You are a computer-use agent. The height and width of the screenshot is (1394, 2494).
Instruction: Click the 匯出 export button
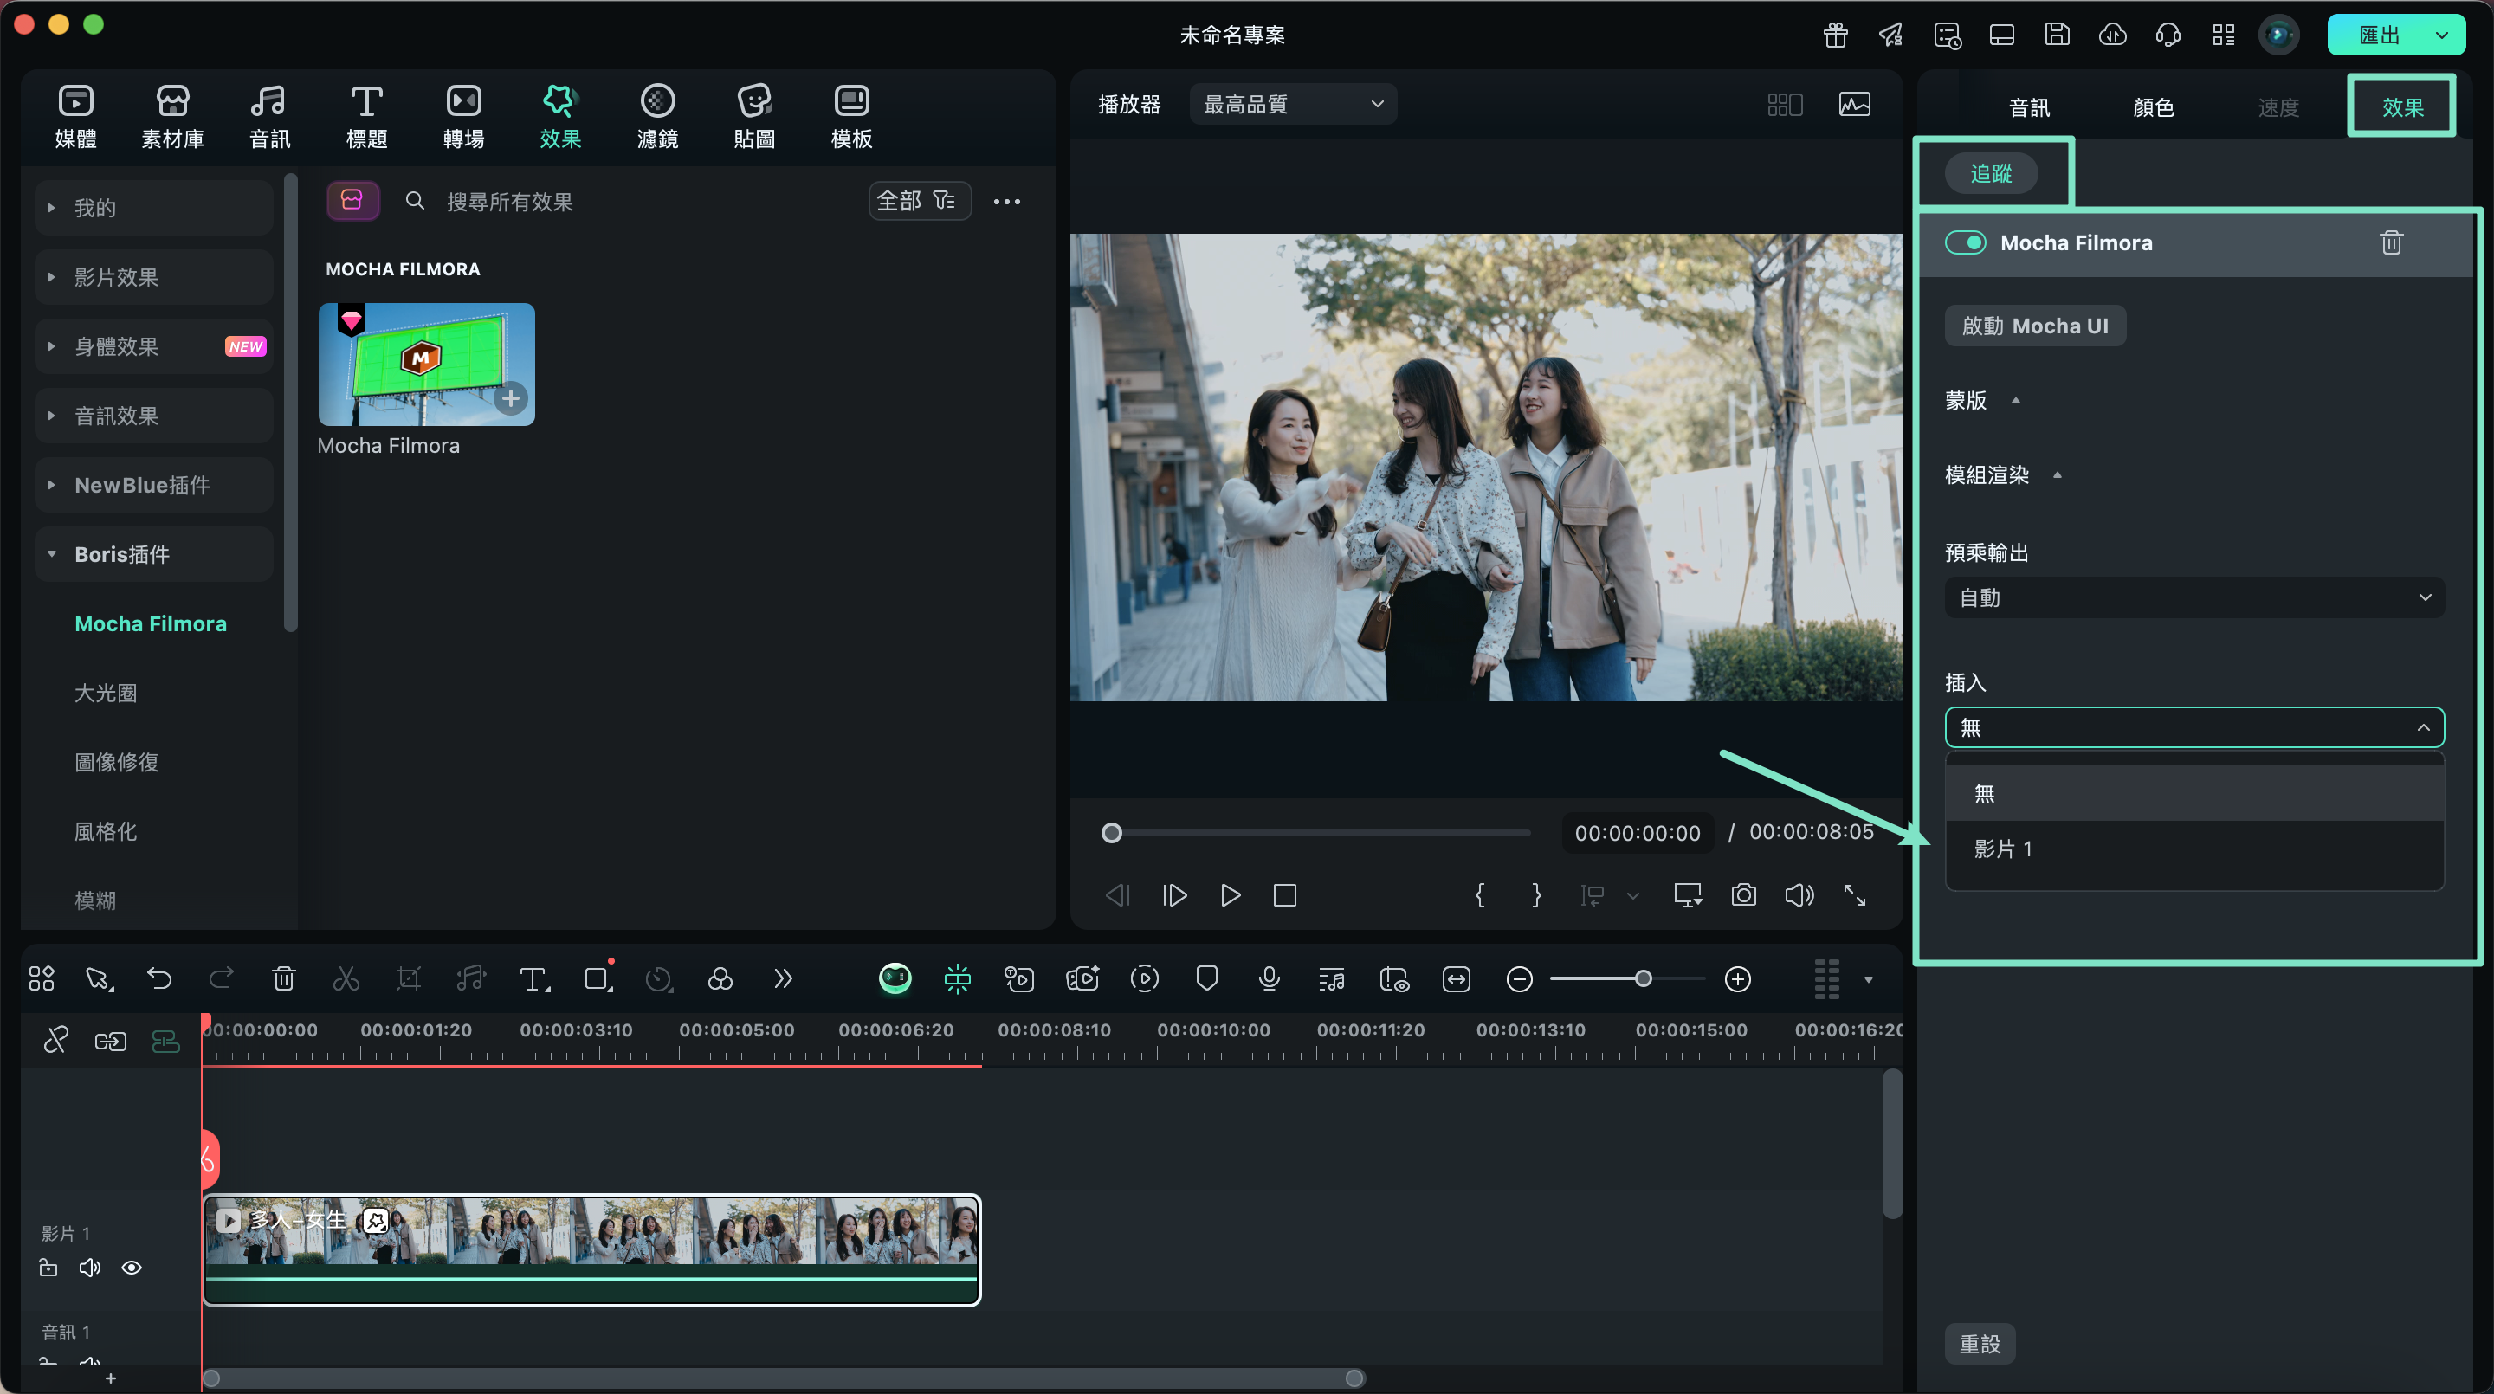coord(2378,35)
